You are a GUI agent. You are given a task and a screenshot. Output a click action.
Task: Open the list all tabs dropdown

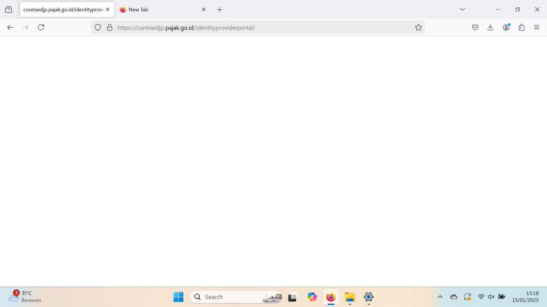pos(462,9)
